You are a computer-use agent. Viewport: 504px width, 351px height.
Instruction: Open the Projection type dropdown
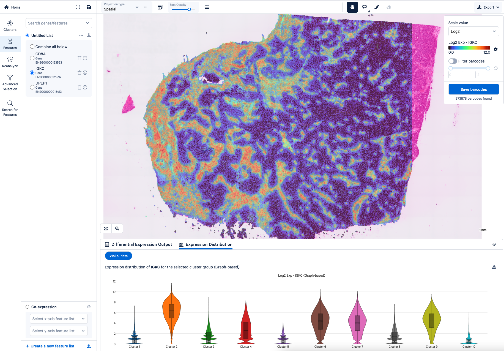pyautogui.click(x=137, y=7)
